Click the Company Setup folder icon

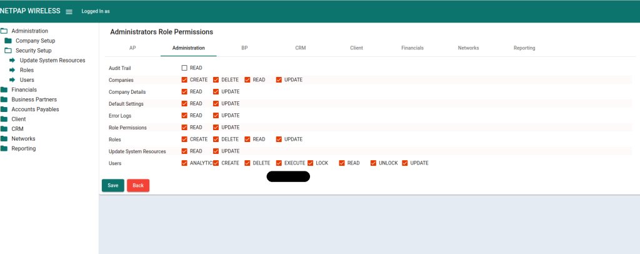8,41
